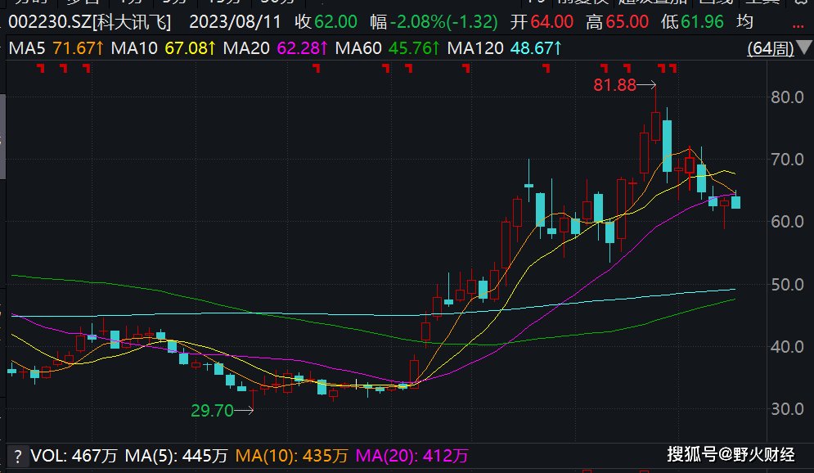Click the red flag marker above MA60 label area
This screenshot has height=473, width=814.
[x=386, y=69]
